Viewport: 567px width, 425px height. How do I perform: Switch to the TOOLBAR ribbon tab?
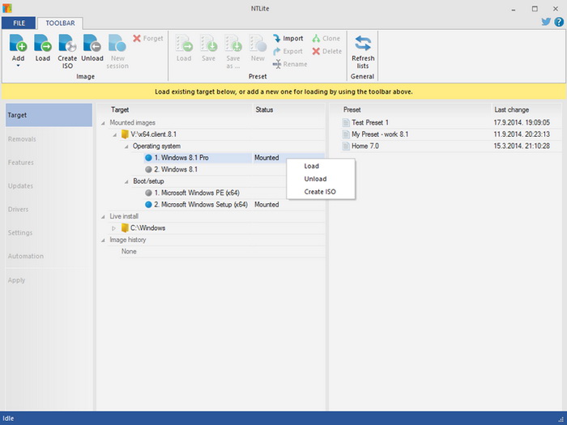60,23
